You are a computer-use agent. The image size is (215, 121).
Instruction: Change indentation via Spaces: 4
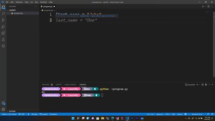click(x=160, y=114)
